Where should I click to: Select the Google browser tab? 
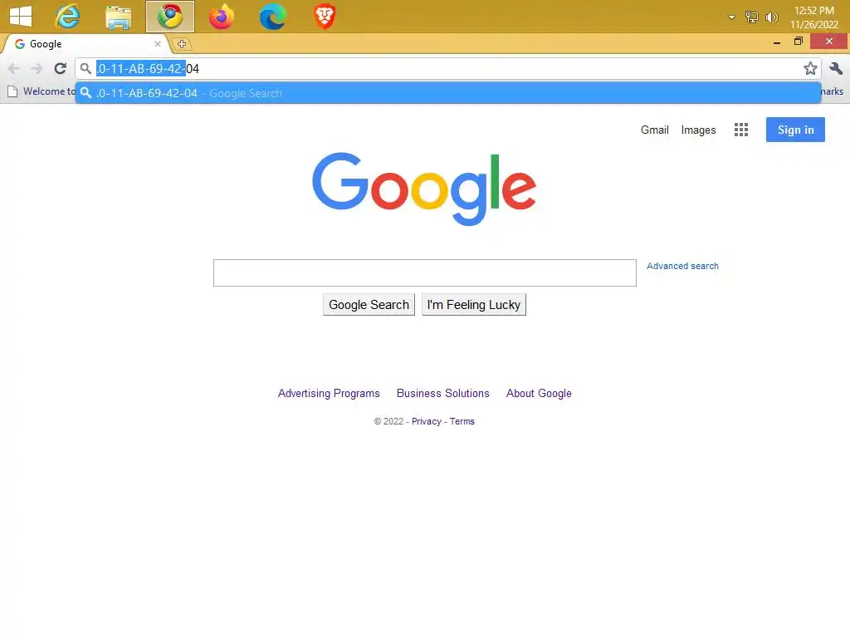coord(86,44)
